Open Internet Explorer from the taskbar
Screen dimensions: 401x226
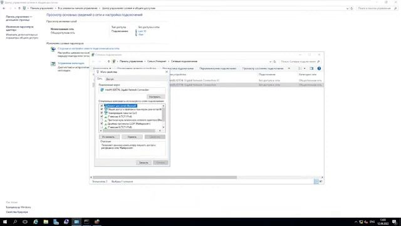(x=36, y=222)
